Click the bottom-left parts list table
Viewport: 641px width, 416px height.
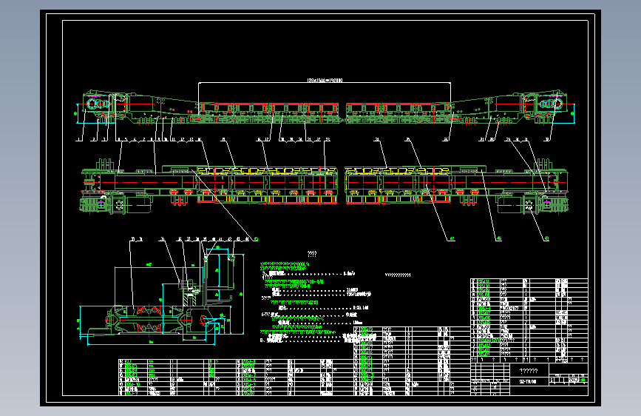(236, 377)
